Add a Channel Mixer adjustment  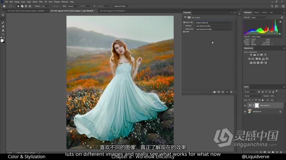click(x=263, y=59)
